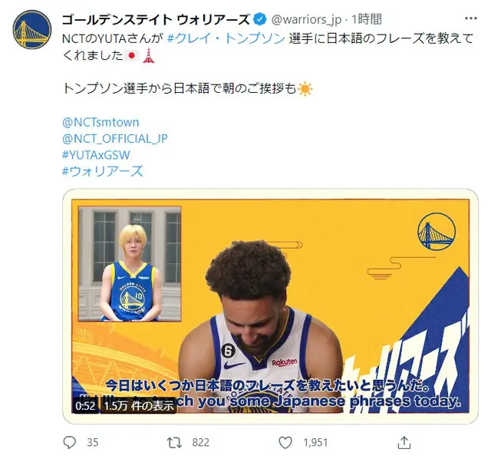Like the tweet with the heart icon

tap(285, 442)
